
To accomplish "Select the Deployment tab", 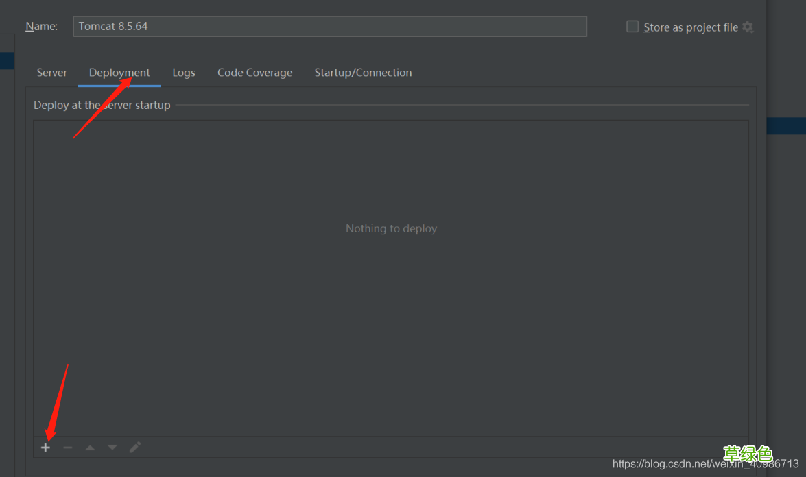I will (119, 73).
